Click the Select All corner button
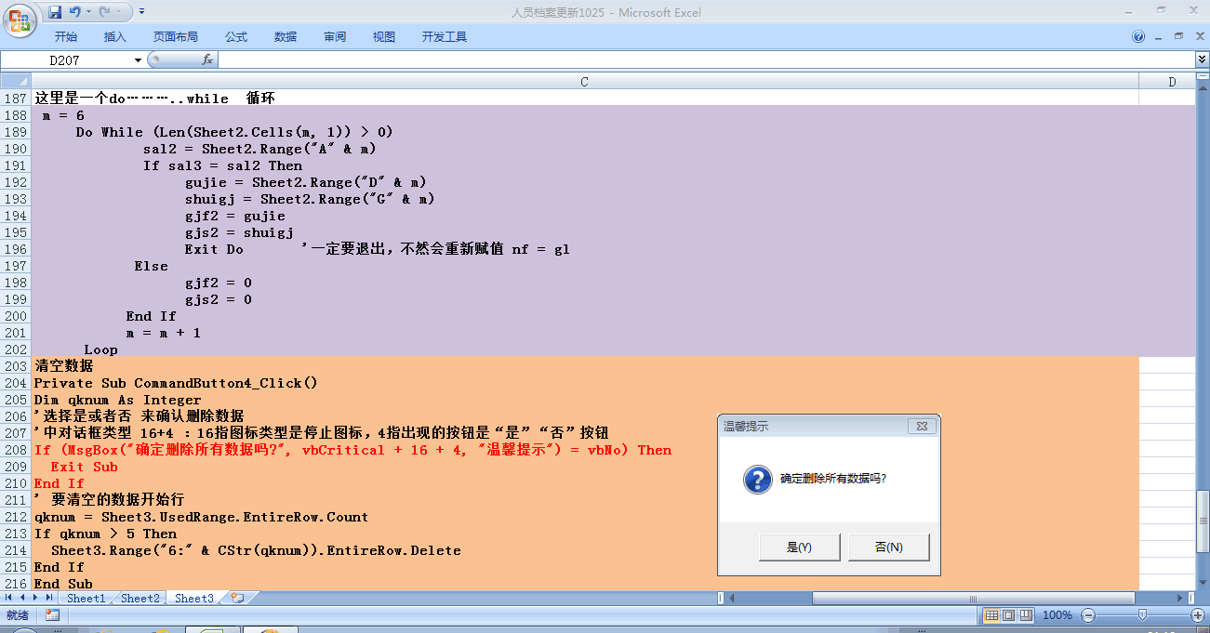Image resolution: width=1210 pixels, height=633 pixels. 16,82
